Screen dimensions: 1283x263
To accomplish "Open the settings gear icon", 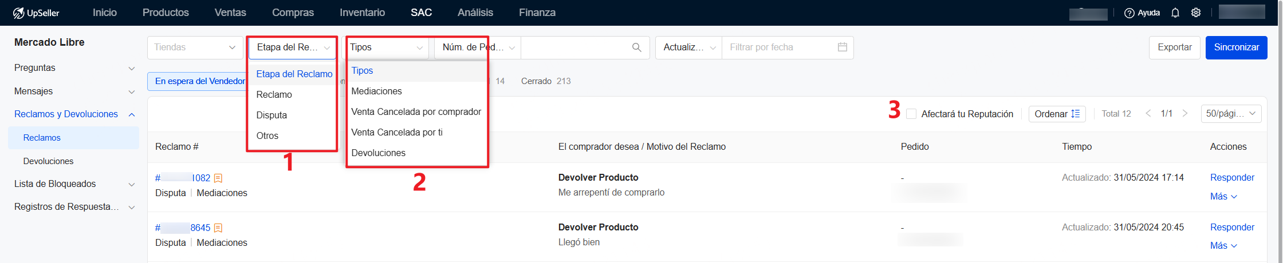I will coord(1196,13).
